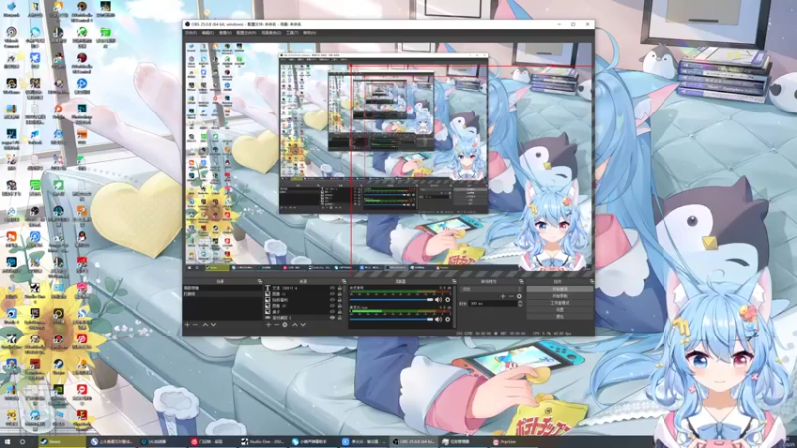The width and height of the screenshot is (797, 448).
Task: Toggle visibility of the display capture source in bottom row
Action: pos(332,318)
